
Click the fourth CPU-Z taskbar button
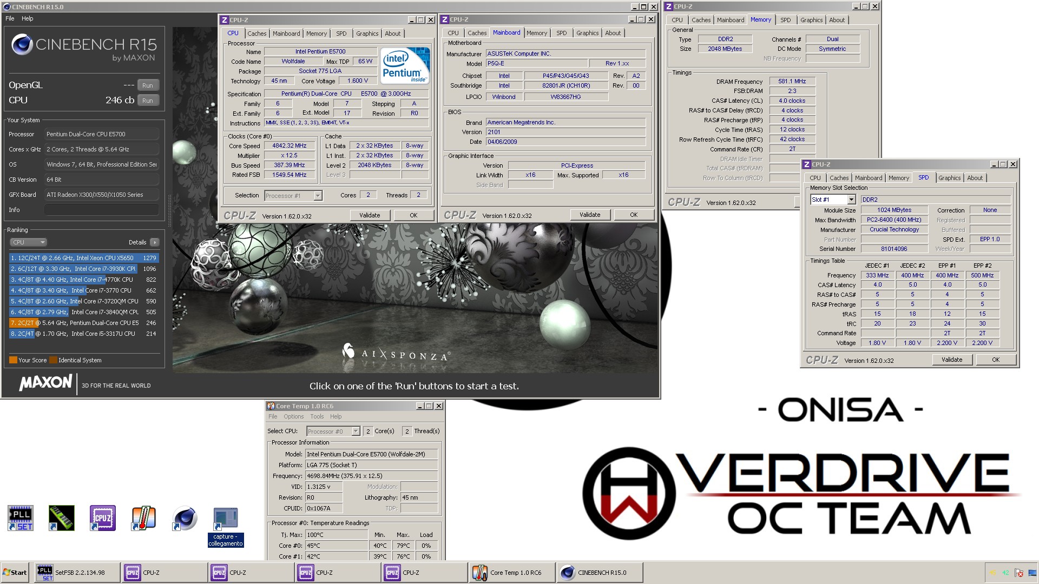(x=424, y=573)
